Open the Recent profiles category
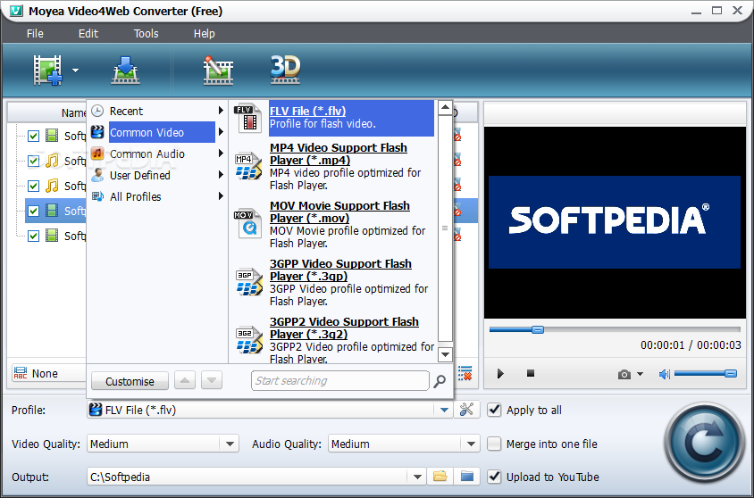This screenshot has width=754, height=498. coord(156,111)
